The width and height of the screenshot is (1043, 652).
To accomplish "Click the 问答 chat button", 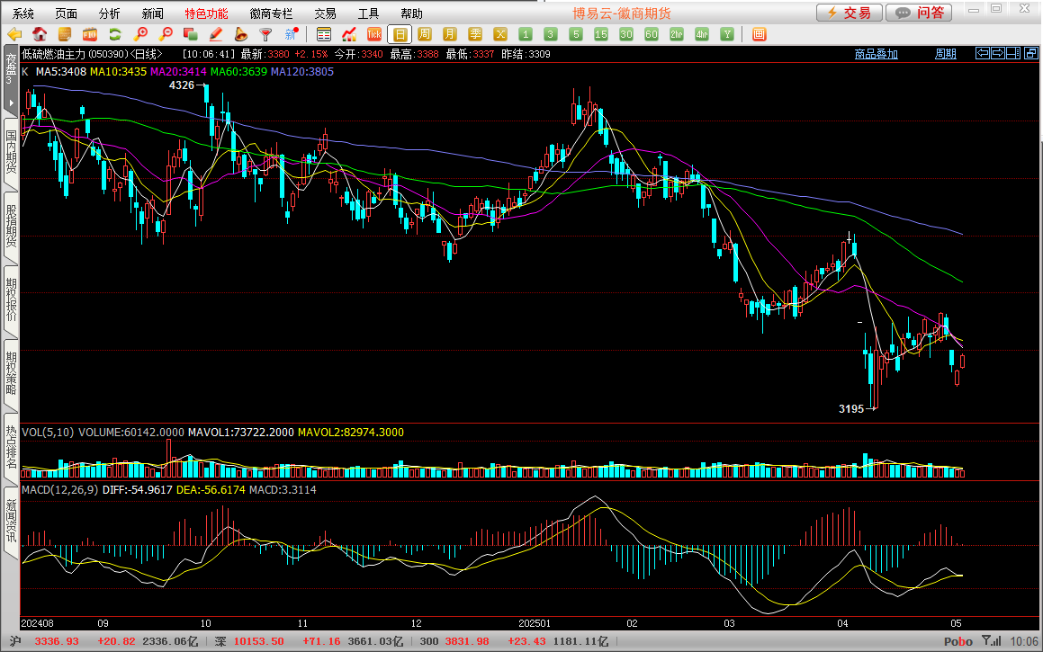I will point(920,13).
